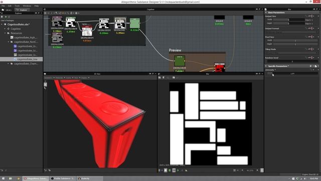
Task: Click the Pixel Size Width field
Action: pyautogui.click(x=295, y=41)
